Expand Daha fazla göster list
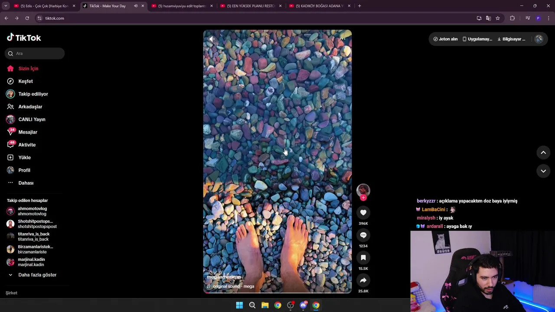Viewport: 555px width, 312px height. coord(33,275)
